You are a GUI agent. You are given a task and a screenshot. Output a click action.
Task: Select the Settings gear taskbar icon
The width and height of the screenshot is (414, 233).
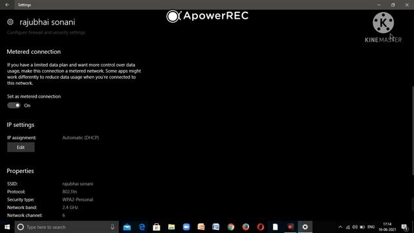305,227
